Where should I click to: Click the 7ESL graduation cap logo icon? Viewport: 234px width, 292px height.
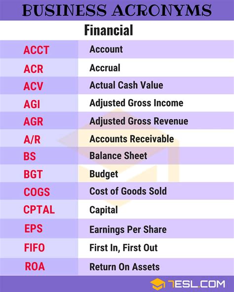[157, 284]
